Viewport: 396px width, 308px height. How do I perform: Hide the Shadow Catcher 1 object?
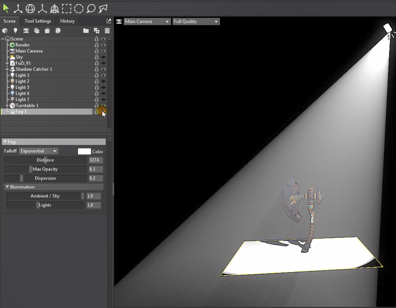(103, 69)
